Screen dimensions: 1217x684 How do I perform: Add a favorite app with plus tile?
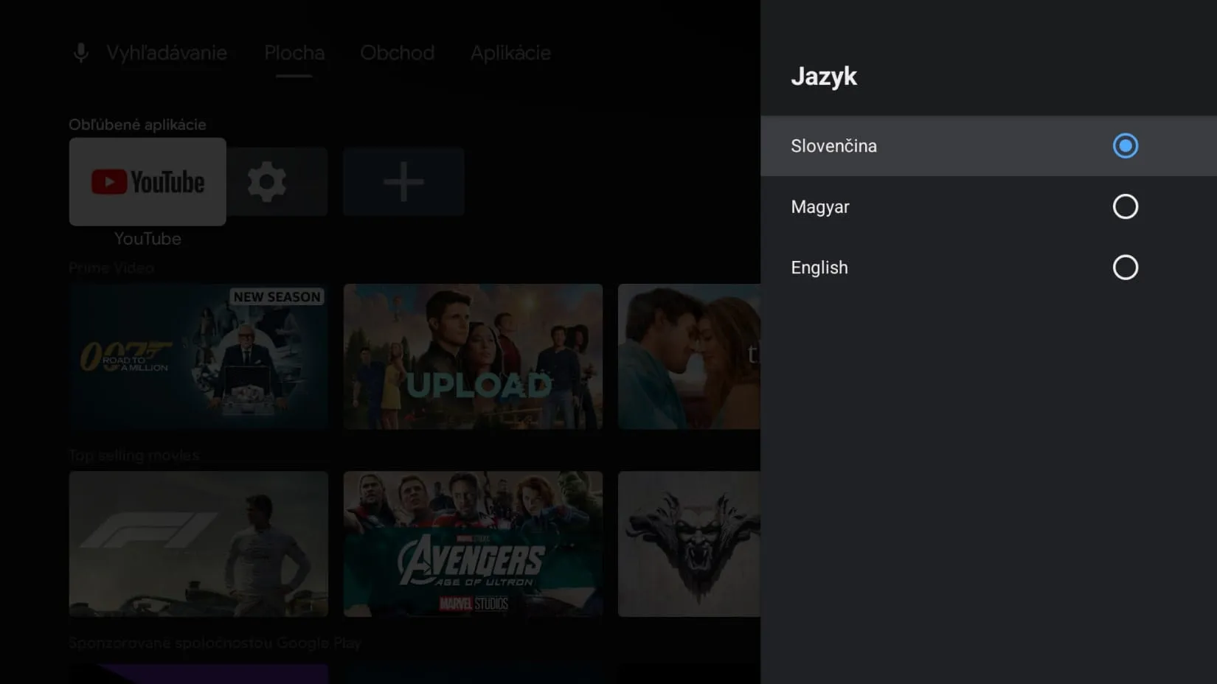(x=403, y=181)
